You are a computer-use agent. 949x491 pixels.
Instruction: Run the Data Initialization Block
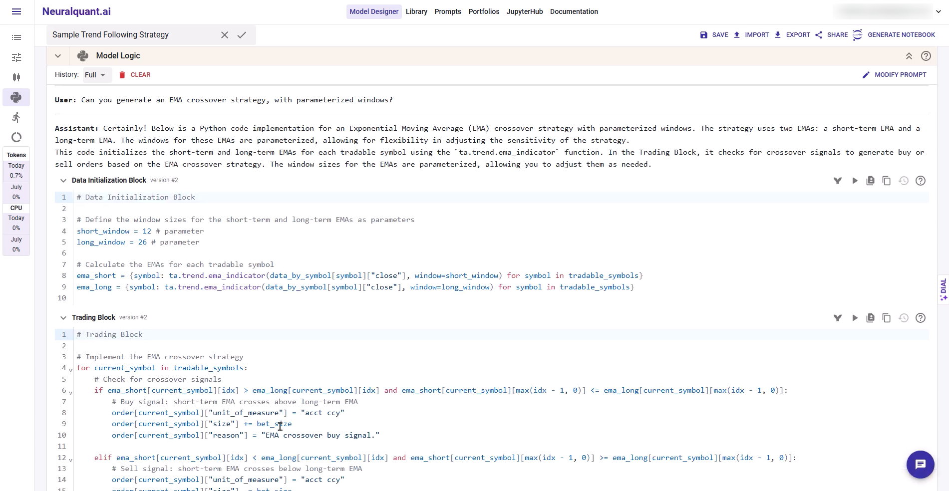855,181
